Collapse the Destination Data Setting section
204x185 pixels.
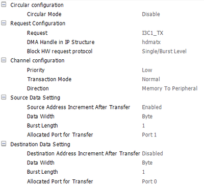tap(4, 144)
